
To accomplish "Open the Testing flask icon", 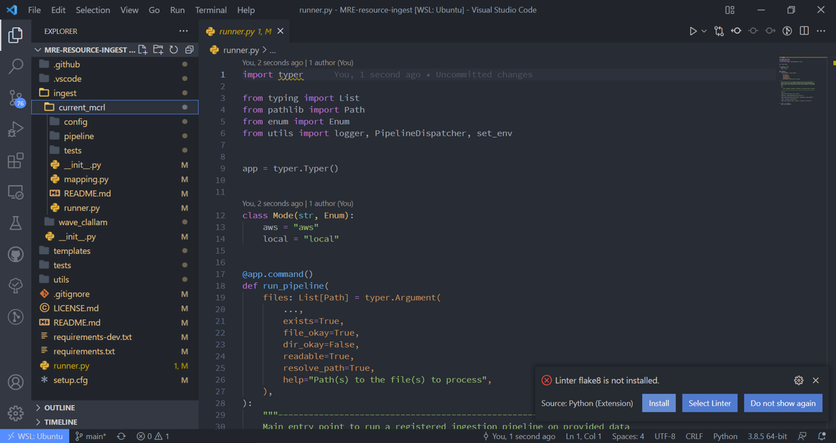I will [x=16, y=223].
